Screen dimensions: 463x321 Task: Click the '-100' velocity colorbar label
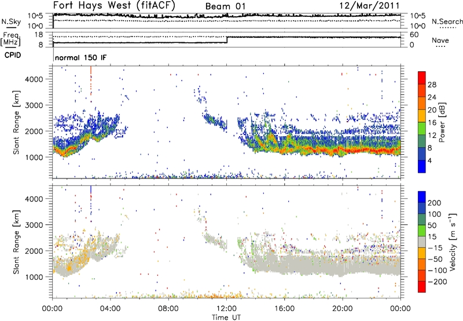point(438,271)
